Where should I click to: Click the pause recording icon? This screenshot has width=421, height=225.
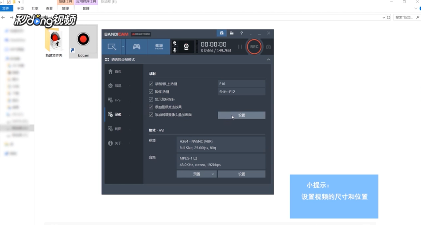coord(240,47)
